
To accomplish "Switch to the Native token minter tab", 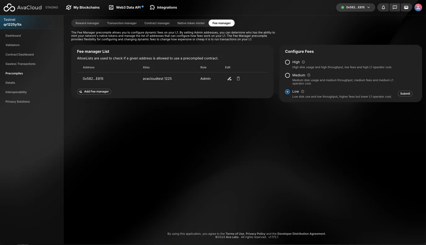I will (x=191, y=23).
